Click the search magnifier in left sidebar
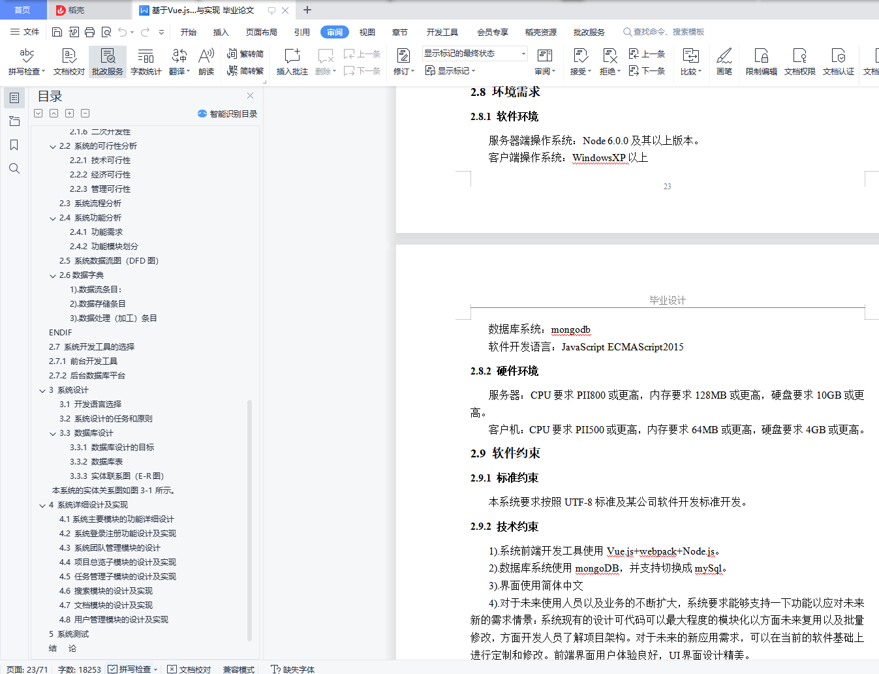879x674 pixels. (x=14, y=168)
